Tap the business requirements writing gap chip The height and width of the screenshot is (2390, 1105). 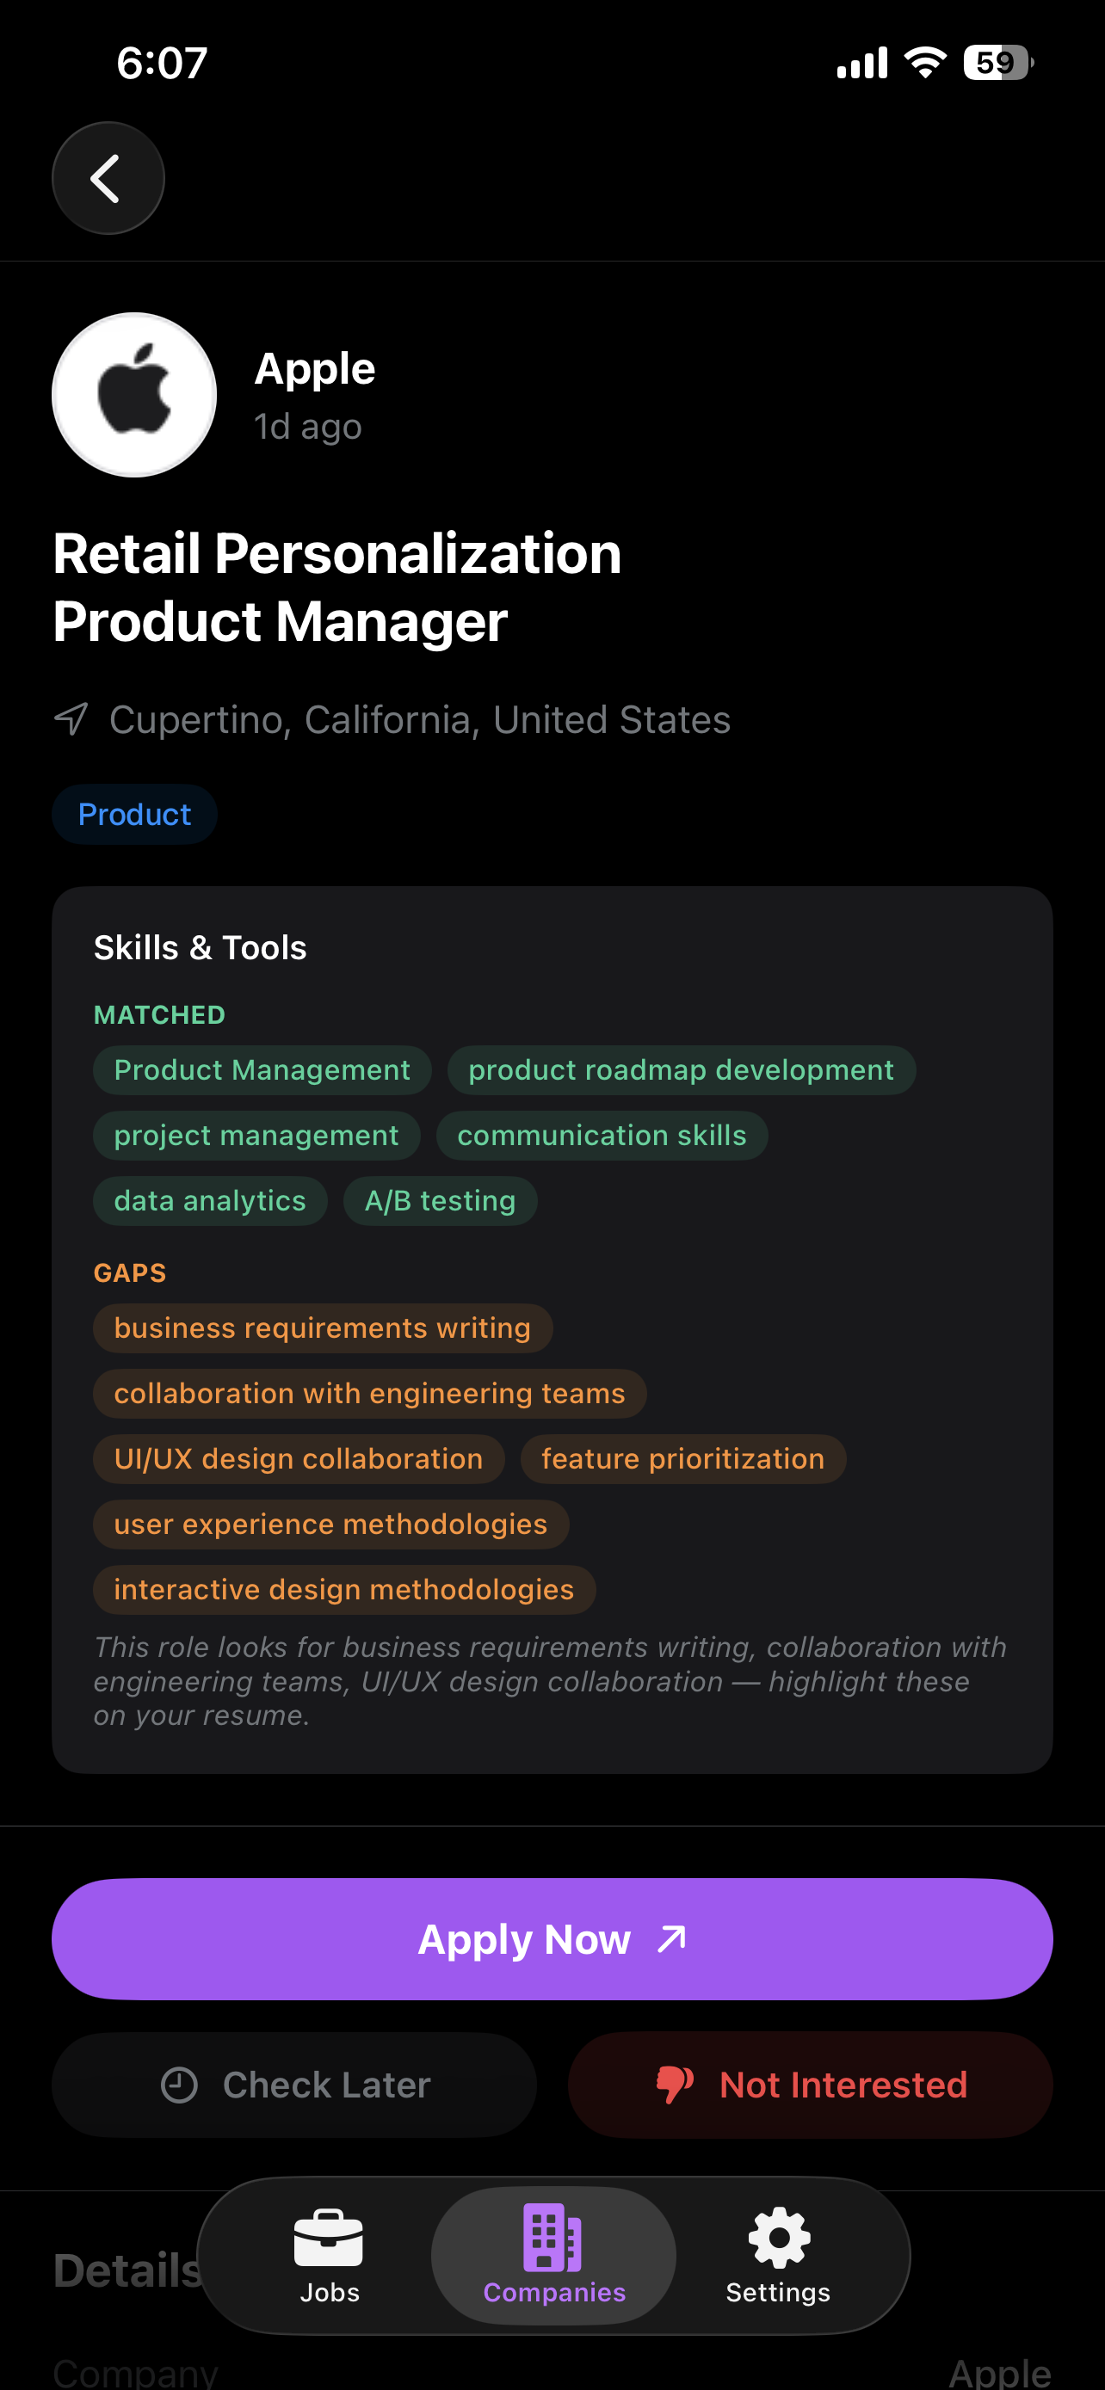[322, 1328]
